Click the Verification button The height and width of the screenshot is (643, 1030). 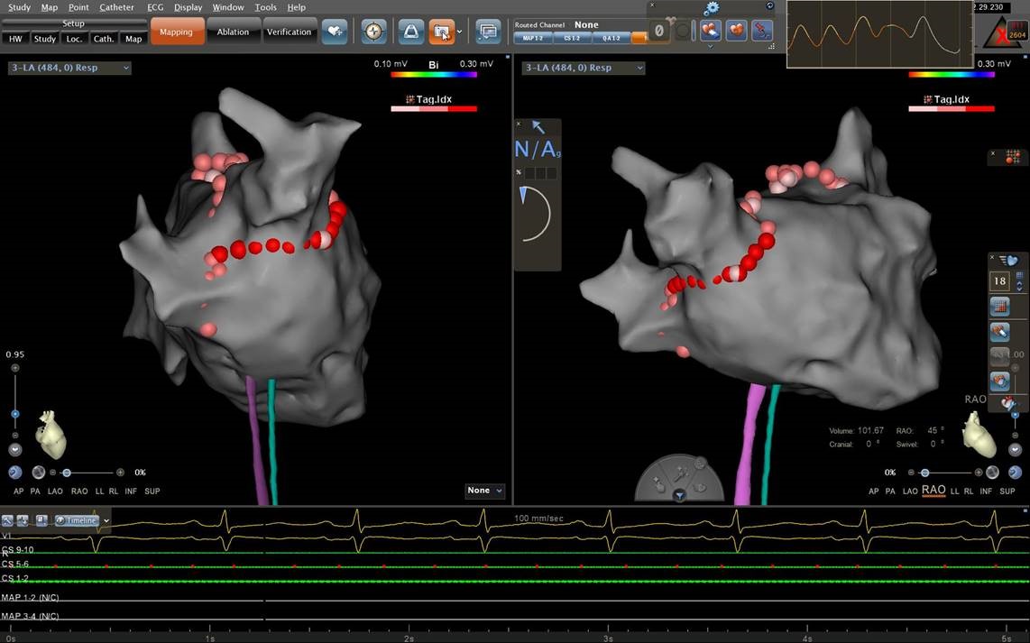coord(289,32)
